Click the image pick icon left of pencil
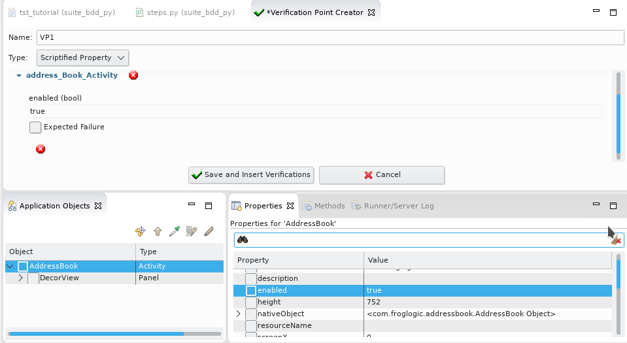 [192, 231]
